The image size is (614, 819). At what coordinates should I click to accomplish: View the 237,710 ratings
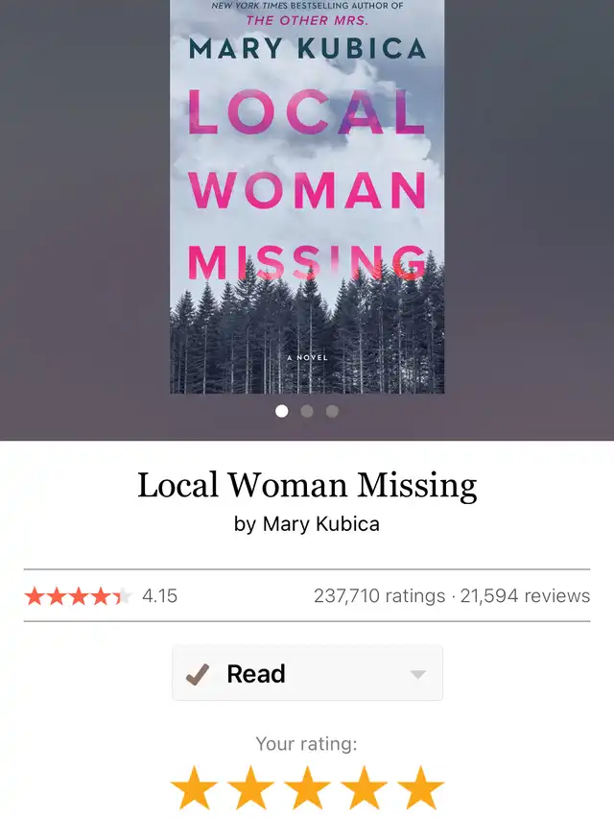point(380,596)
